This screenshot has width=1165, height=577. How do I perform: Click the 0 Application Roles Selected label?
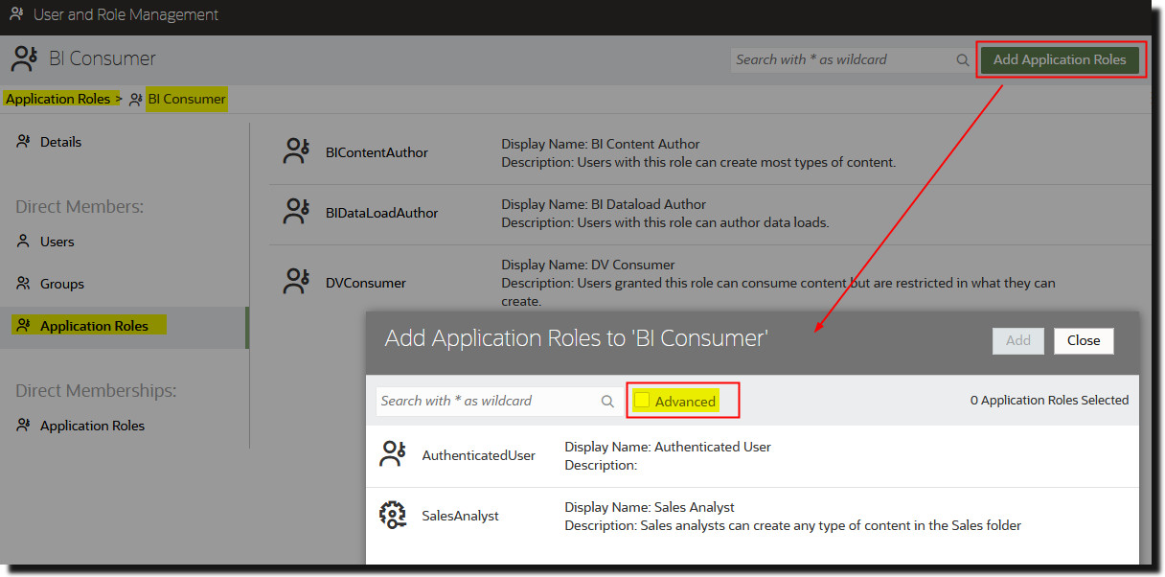[x=1049, y=400]
